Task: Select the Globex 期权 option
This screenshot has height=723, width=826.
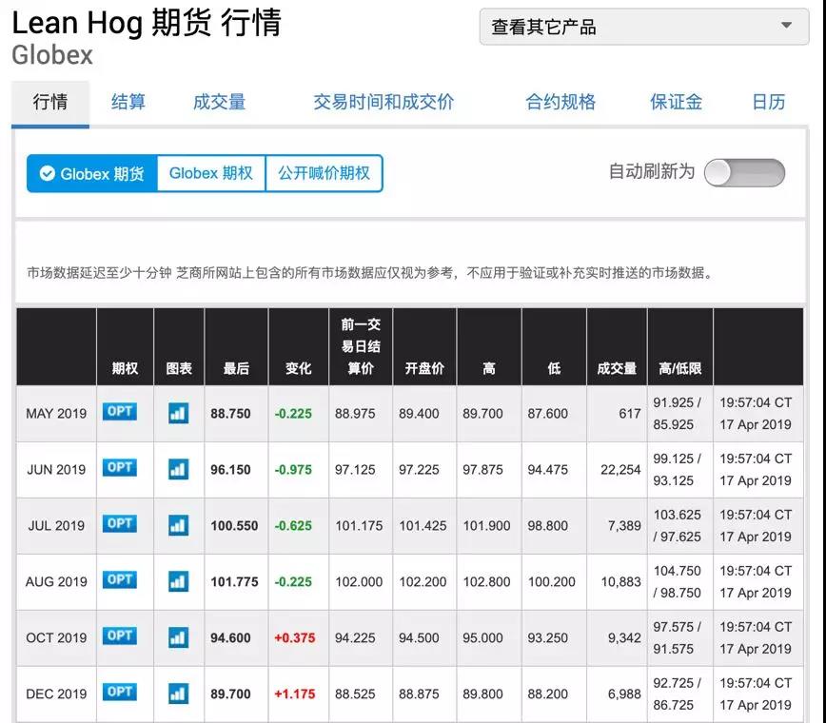Action: coord(210,173)
